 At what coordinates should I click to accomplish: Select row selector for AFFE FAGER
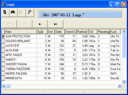point(3,55)
